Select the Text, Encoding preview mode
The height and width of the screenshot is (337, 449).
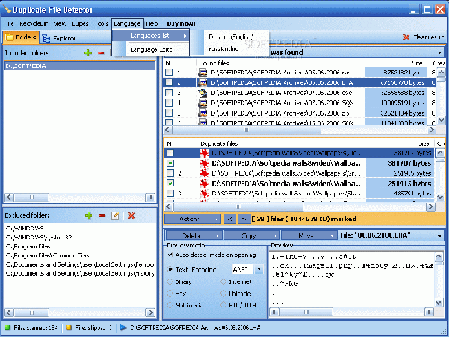(x=170, y=269)
